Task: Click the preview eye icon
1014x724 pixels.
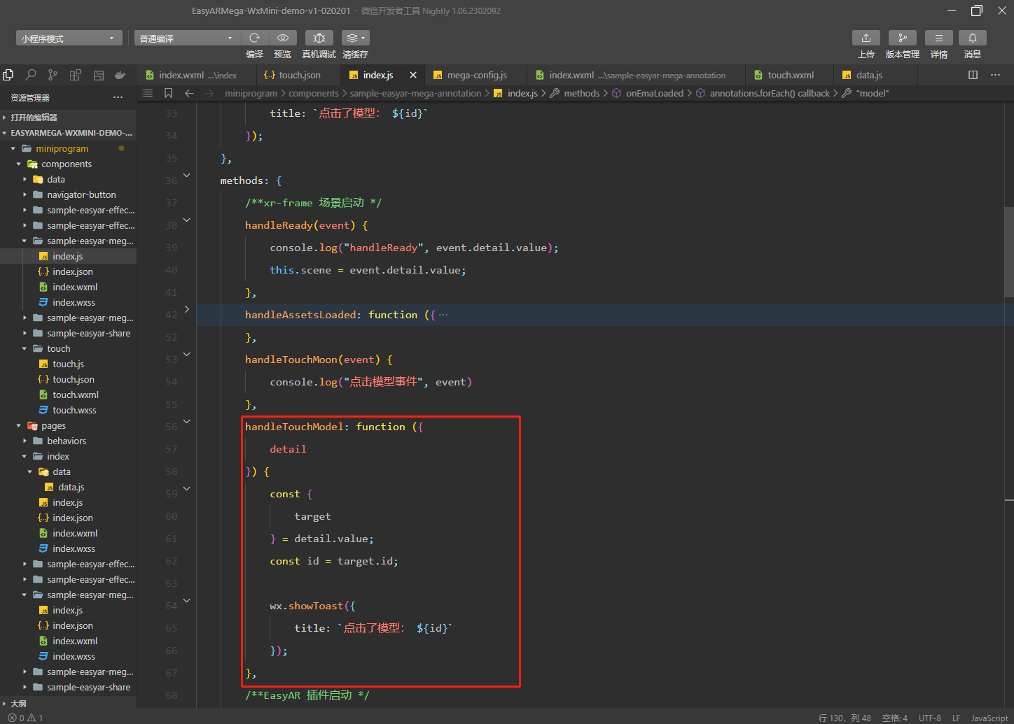Action: (282, 38)
